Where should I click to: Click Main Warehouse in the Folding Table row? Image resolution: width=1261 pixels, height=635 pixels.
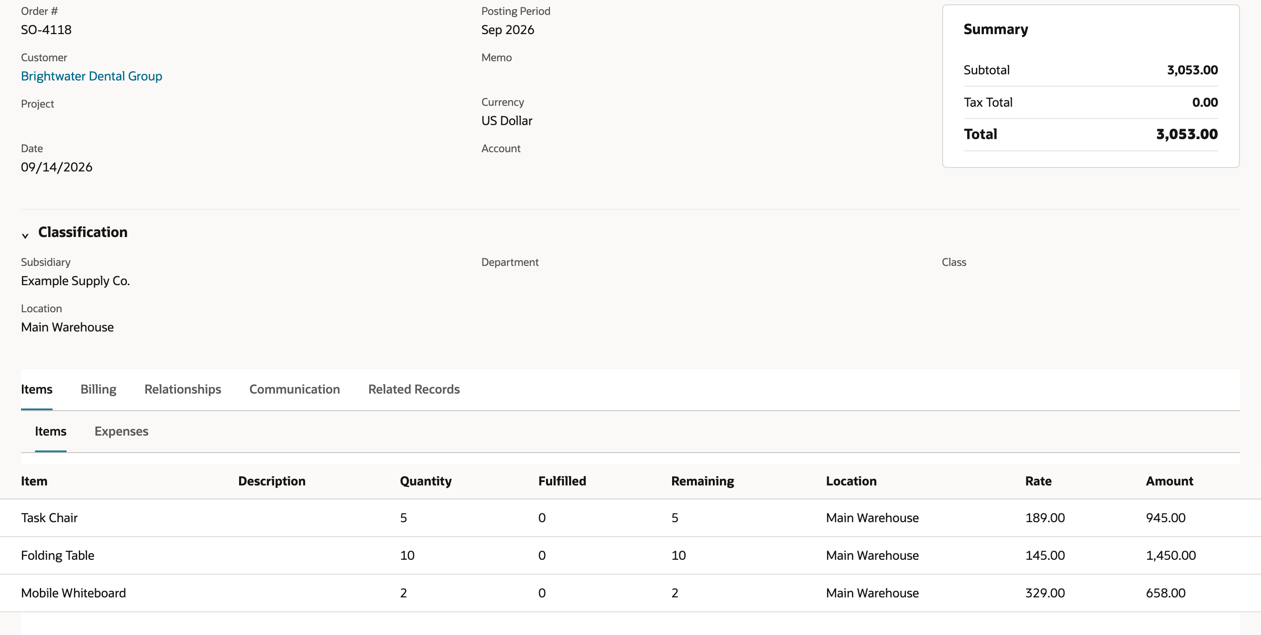(x=872, y=555)
